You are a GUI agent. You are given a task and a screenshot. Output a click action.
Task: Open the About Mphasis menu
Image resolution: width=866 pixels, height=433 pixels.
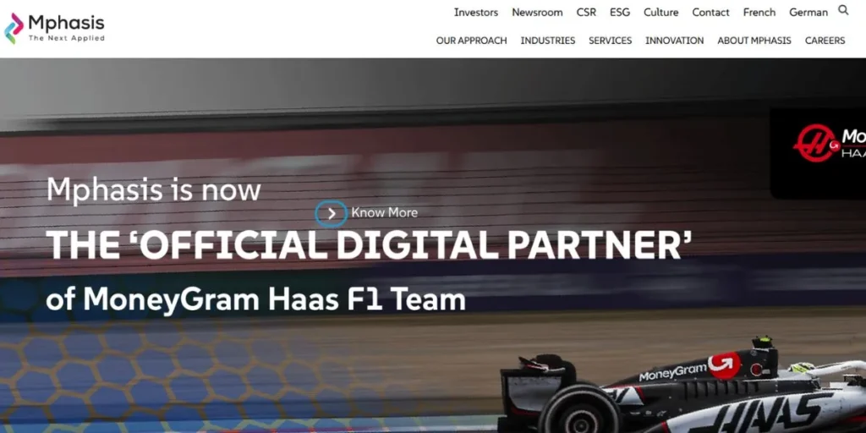[754, 41]
